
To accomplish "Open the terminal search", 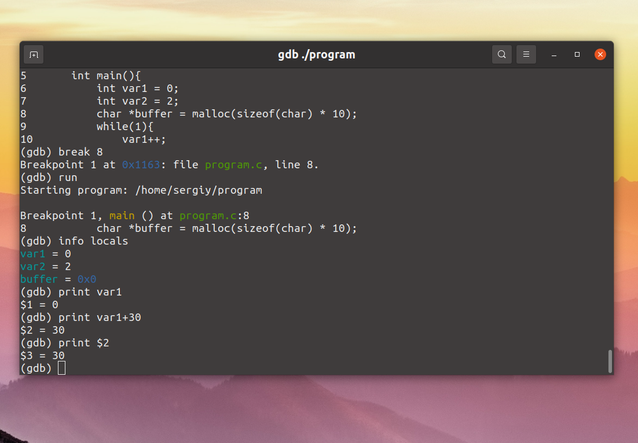I will 502,54.
